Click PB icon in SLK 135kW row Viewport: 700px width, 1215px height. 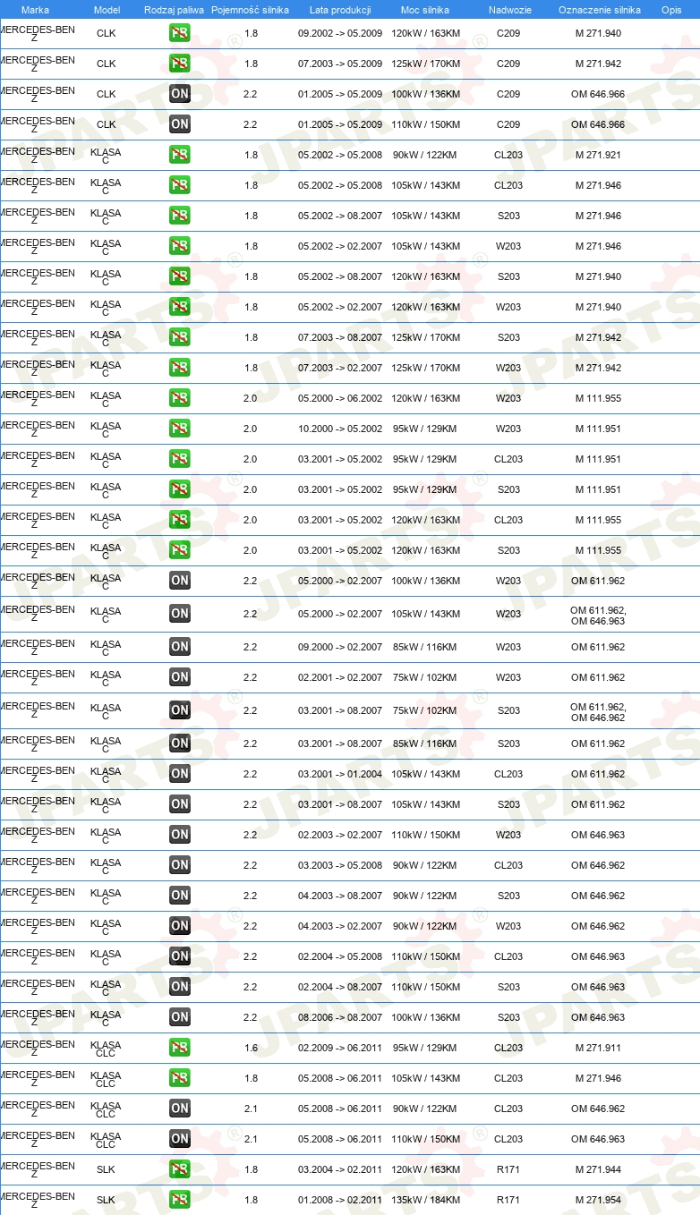180,1200
